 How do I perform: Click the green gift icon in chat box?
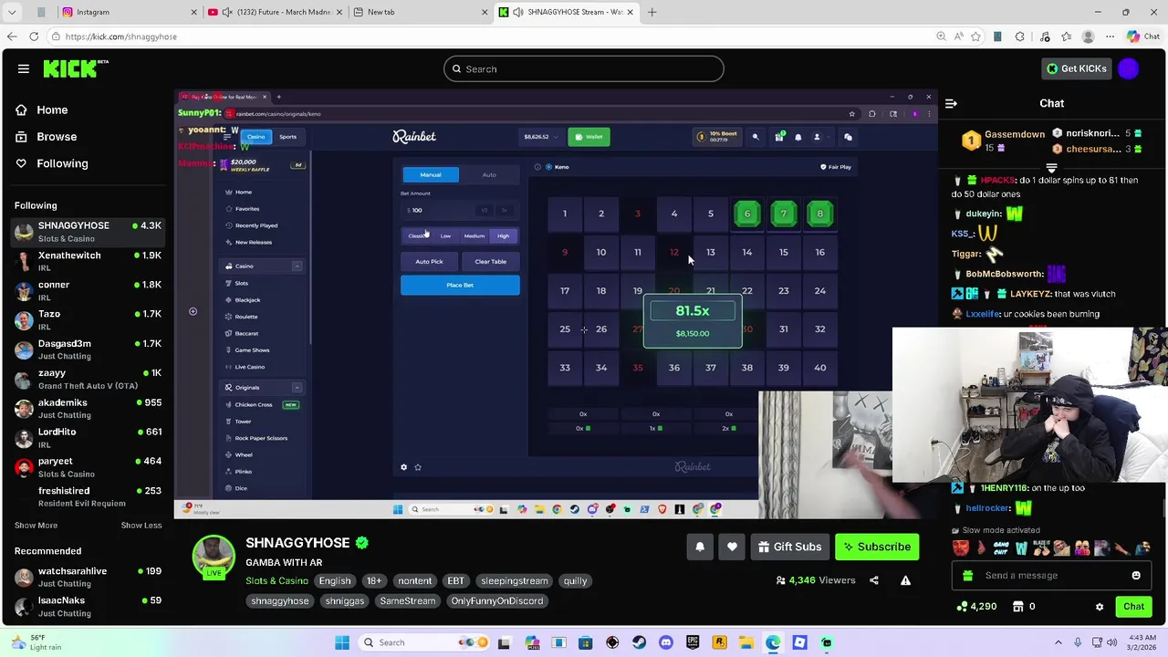[967, 576]
